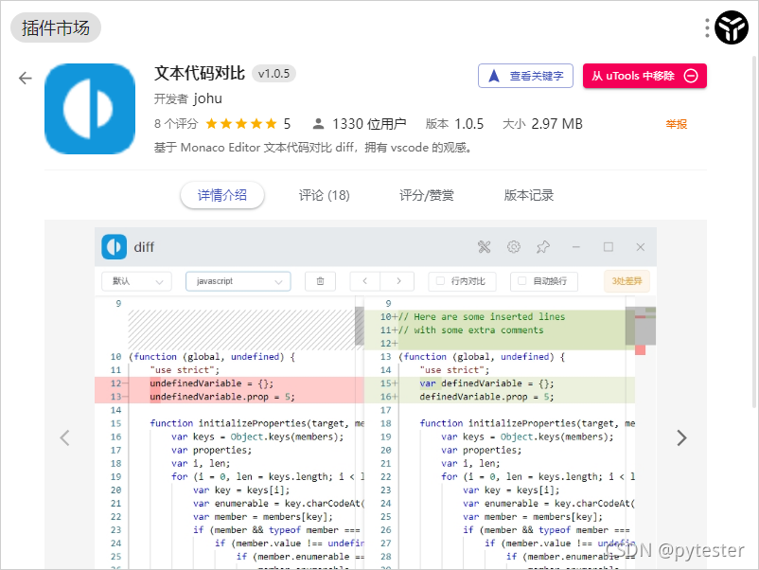759x570 pixels.
Task: Open the 评分/赞赏 tab
Action: 427,196
